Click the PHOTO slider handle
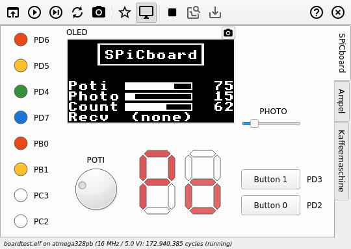The width and height of the screenshot is (351, 249). coord(254,123)
